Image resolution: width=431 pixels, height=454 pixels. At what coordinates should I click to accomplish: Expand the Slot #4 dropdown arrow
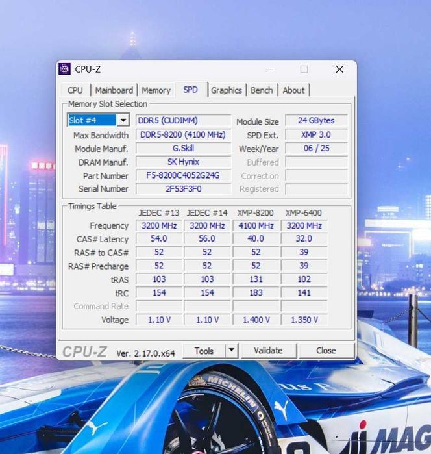click(123, 120)
